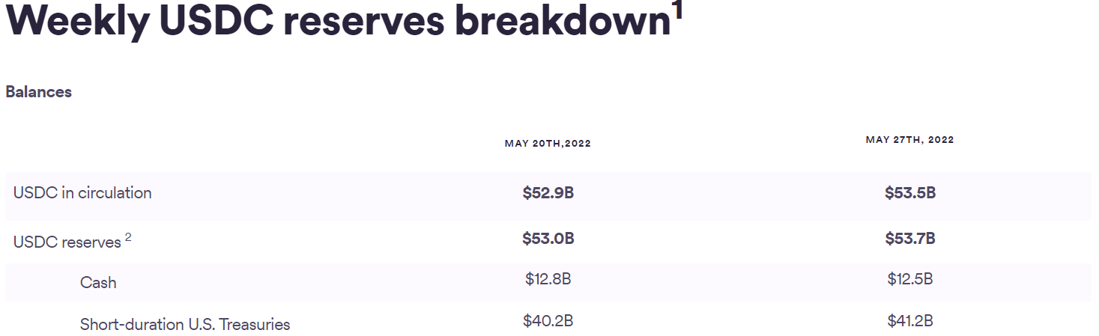The height and width of the screenshot is (336, 1099).
Task: Click the $12.8B cash amount
Action: coord(548,280)
